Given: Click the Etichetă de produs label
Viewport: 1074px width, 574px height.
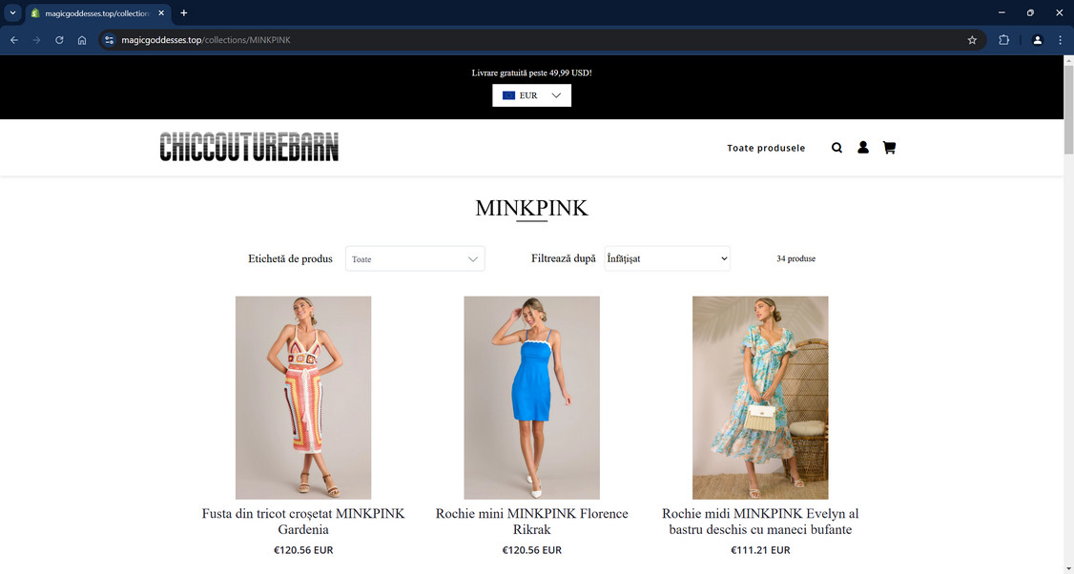Looking at the screenshot, I should click(x=290, y=259).
